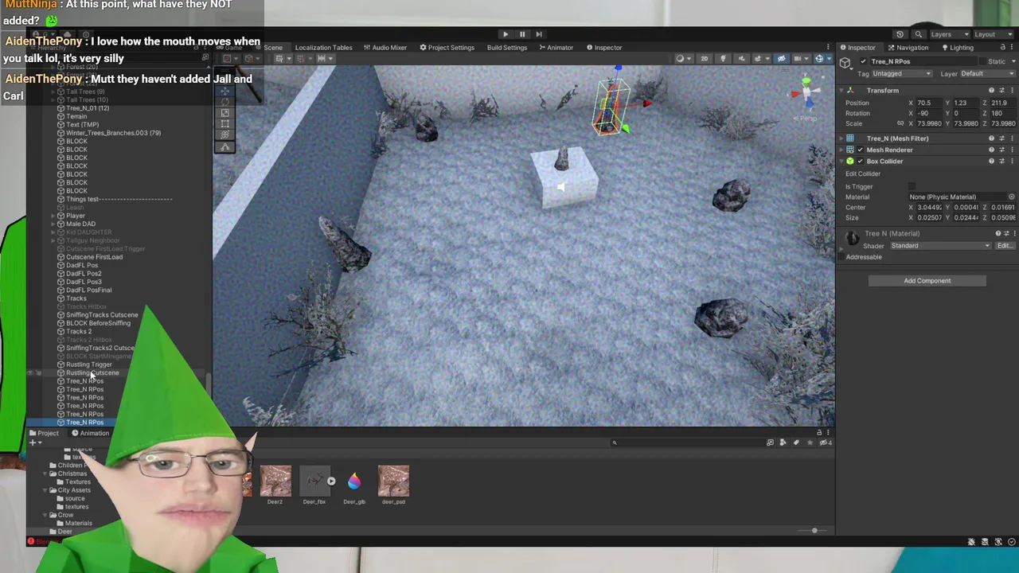1019x573 pixels.
Task: Toggle hidden objects visibility icon
Action: click(781, 58)
